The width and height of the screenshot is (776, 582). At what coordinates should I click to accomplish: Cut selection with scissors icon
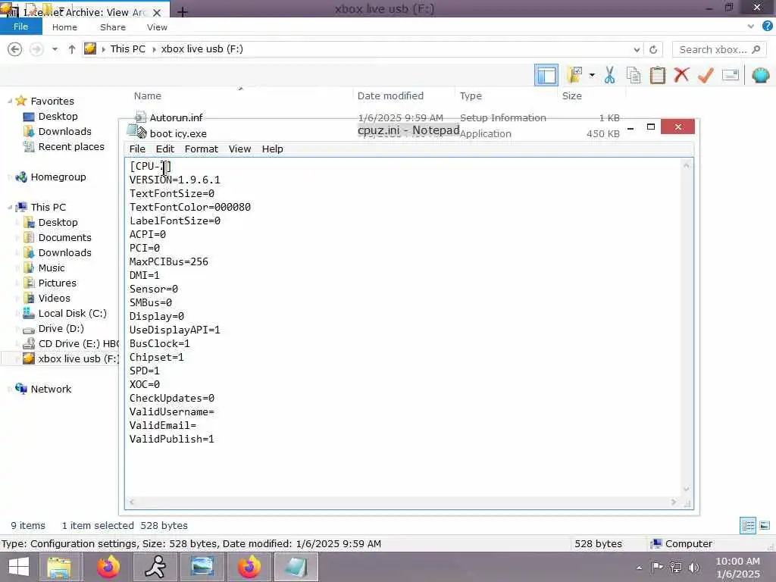coord(610,75)
